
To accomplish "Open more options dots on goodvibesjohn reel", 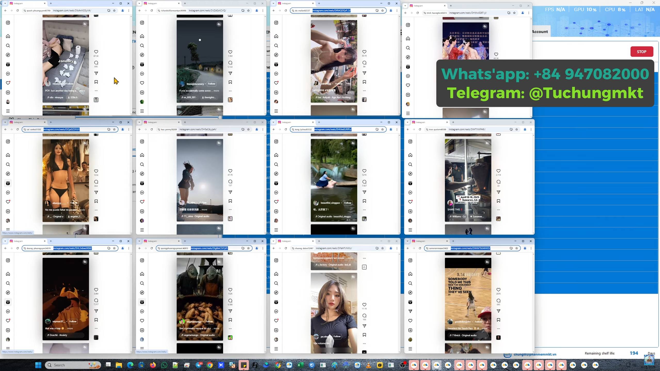I will point(498,329).
